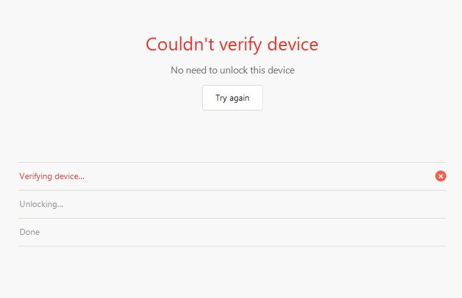Click the divider between Unlocking and Done
This screenshot has height=298, width=462.
click(232, 218)
